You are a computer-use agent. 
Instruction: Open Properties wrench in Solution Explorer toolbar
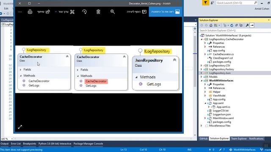[x=247, y=25]
